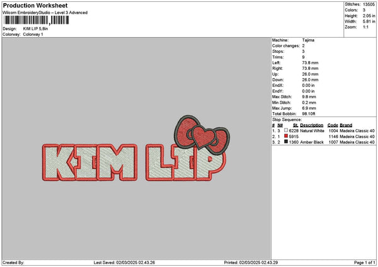Click the Stitches 13505 value
This screenshot has height=267, width=378.
[369, 4]
